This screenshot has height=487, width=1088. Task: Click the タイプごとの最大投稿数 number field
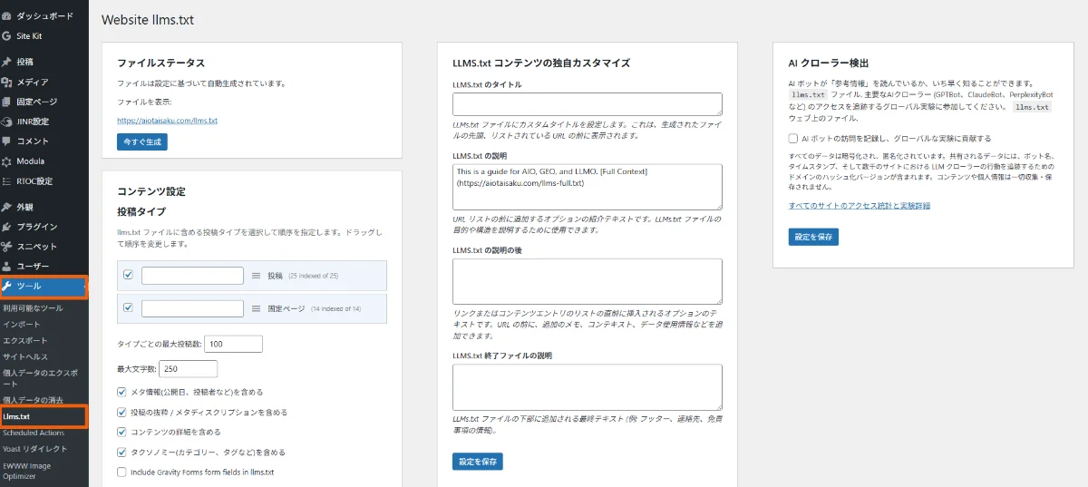point(233,344)
